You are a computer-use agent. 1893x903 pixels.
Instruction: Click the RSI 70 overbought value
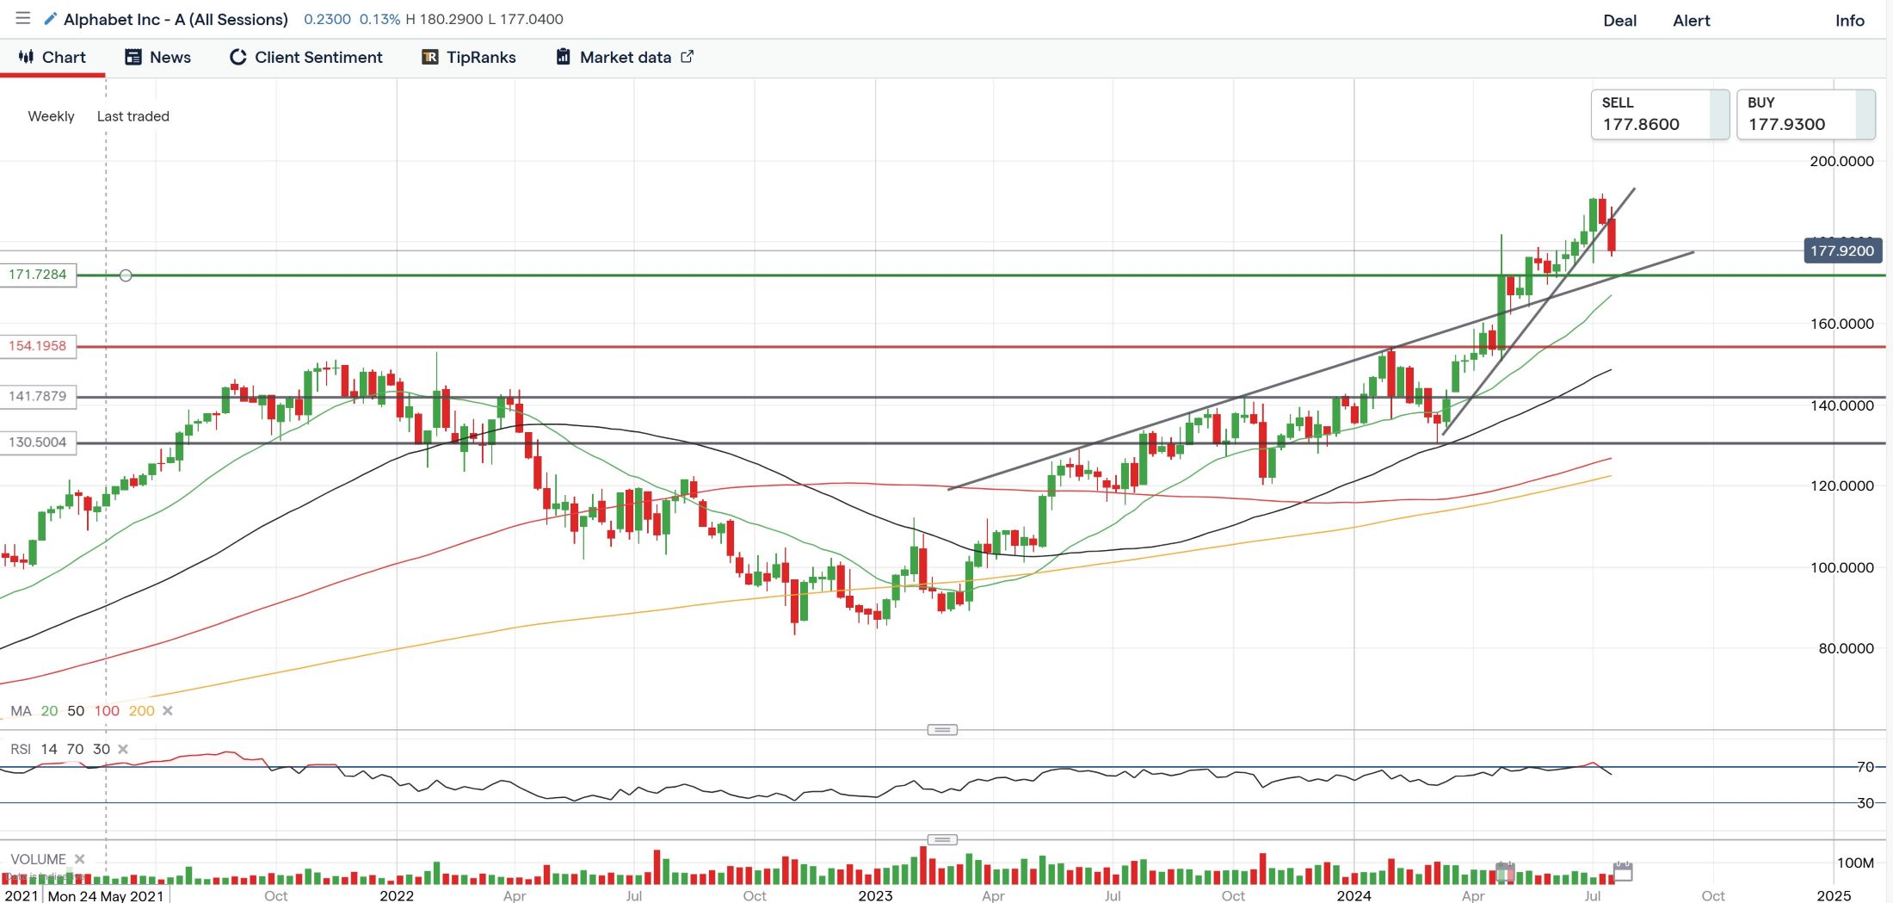click(x=75, y=749)
